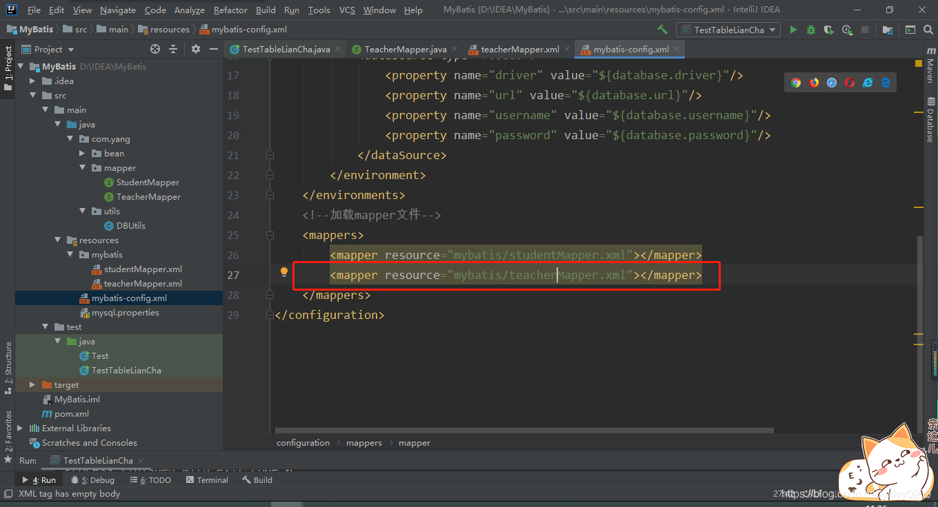Collapse the src folder
Image resolution: width=938 pixels, height=507 pixels.
click(32, 96)
